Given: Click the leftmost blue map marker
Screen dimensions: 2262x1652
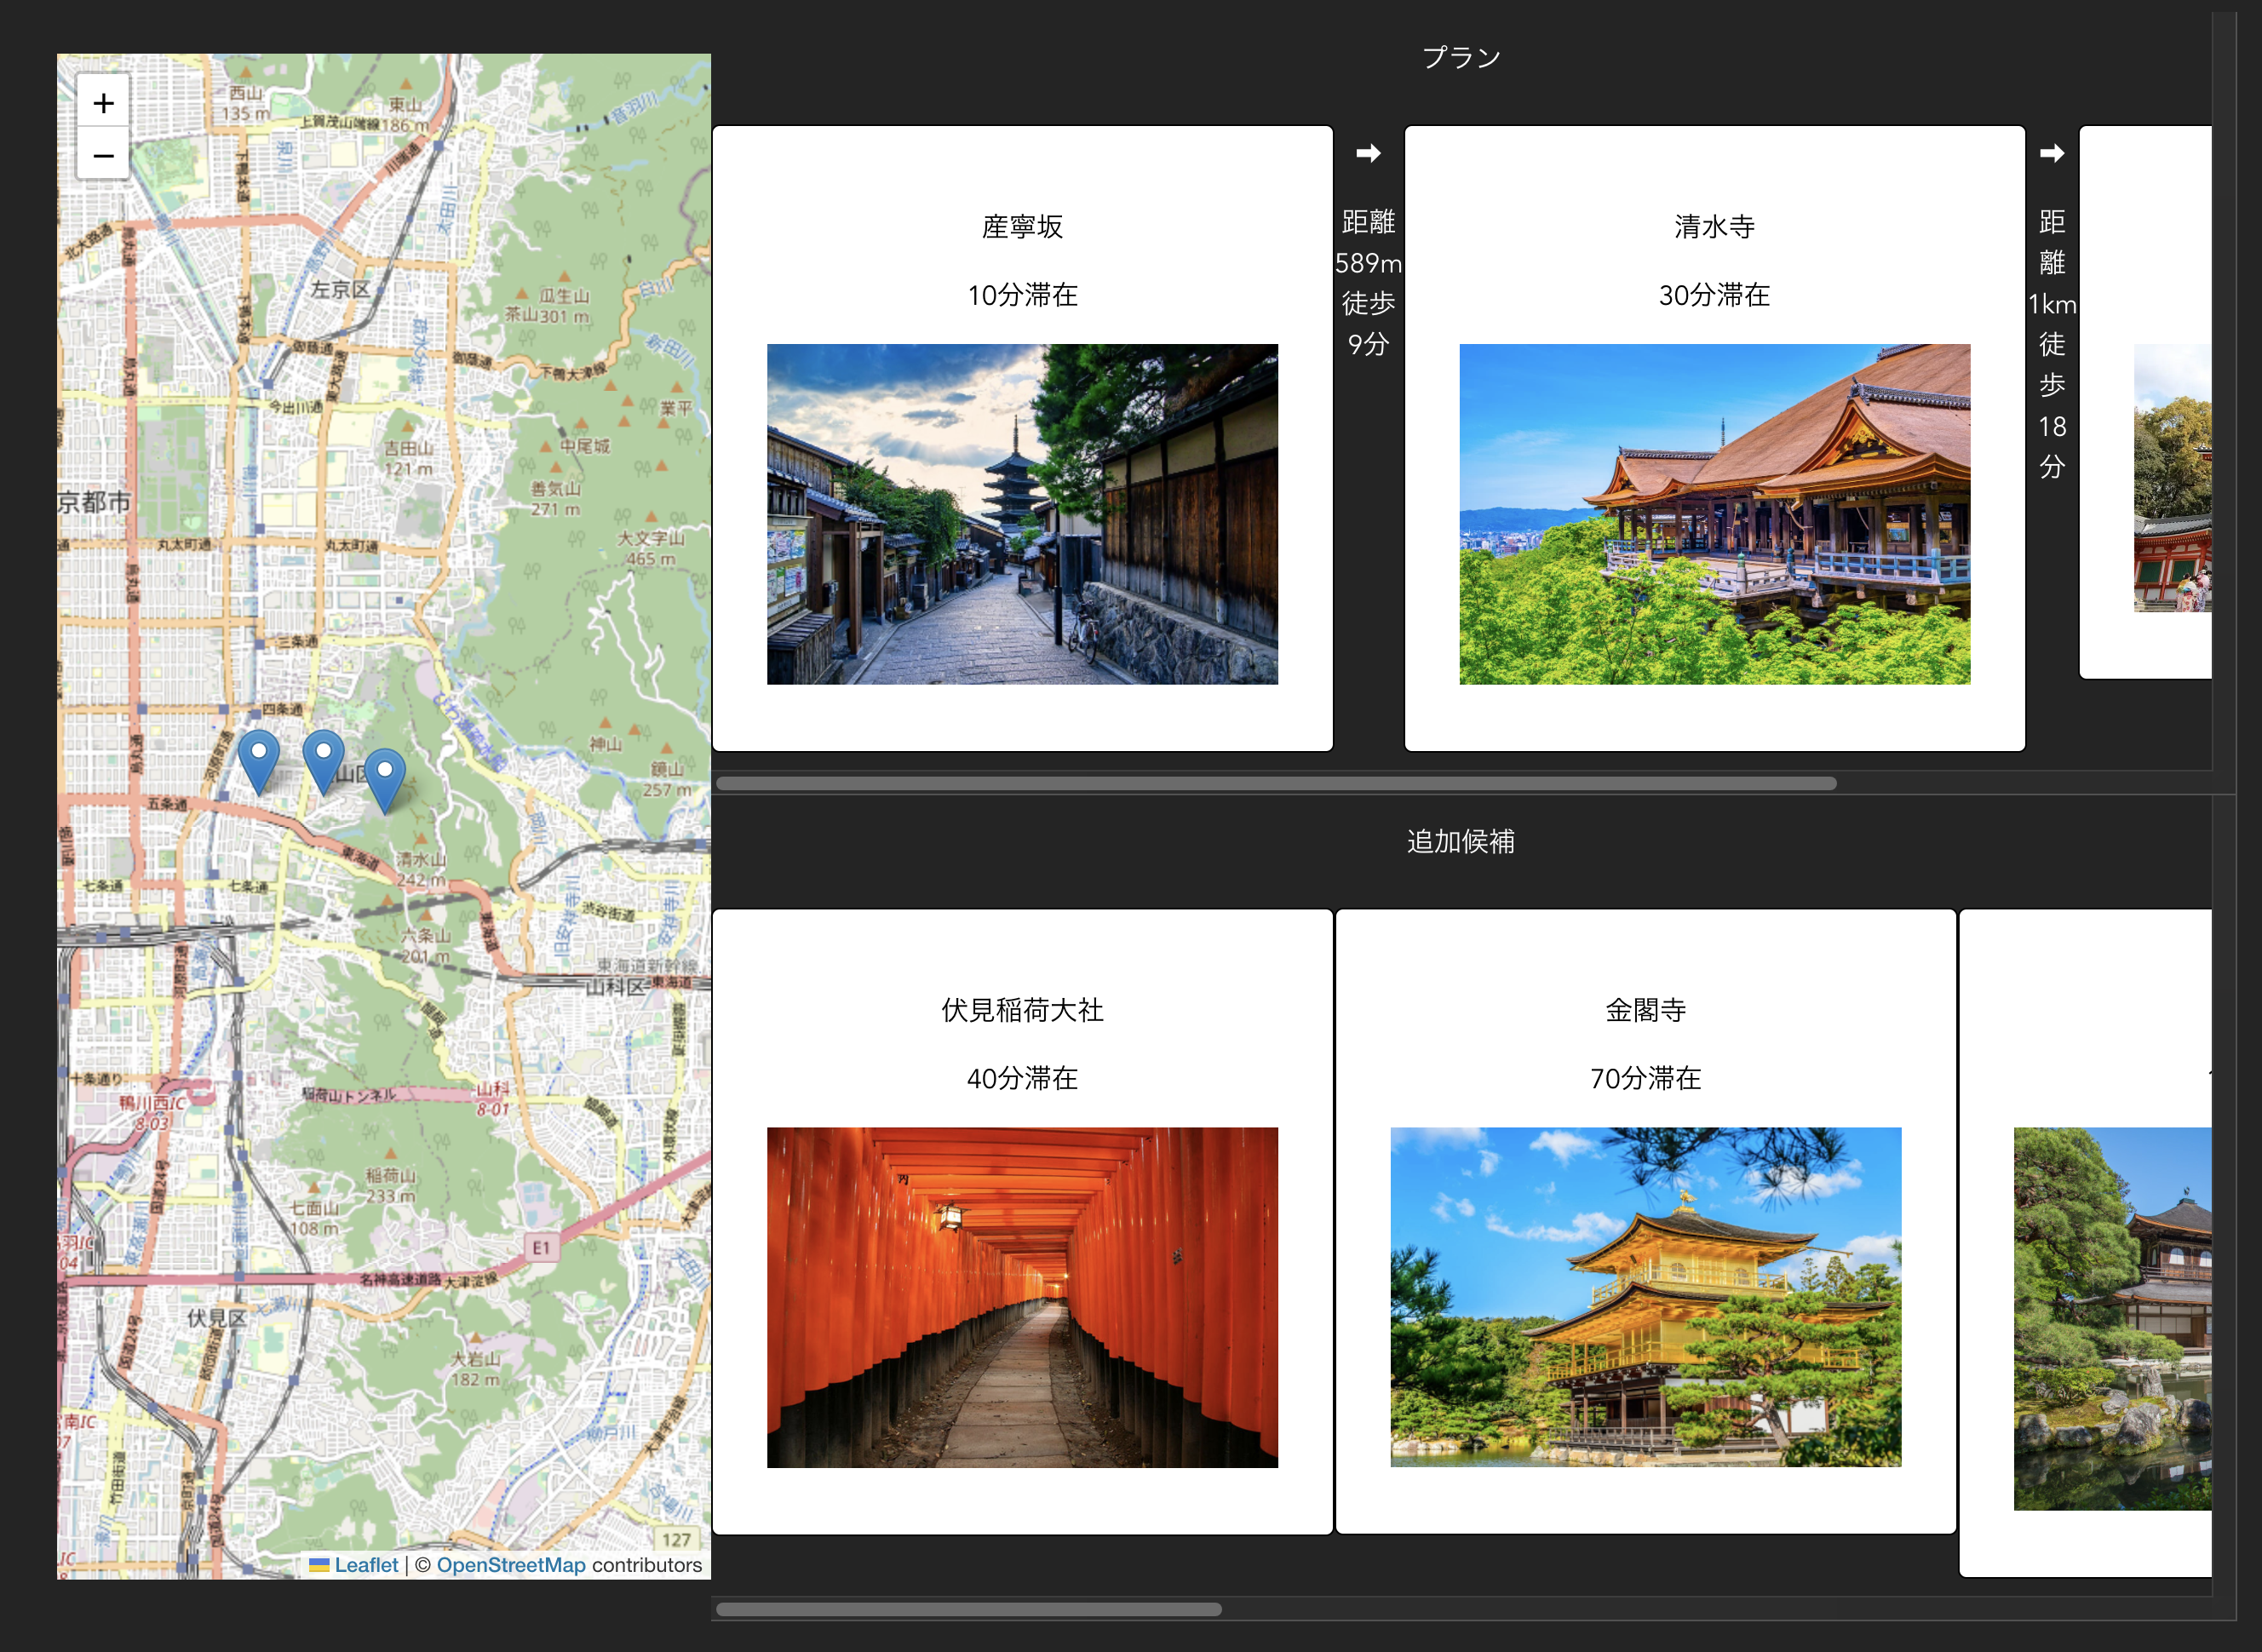Looking at the screenshot, I should (x=259, y=759).
